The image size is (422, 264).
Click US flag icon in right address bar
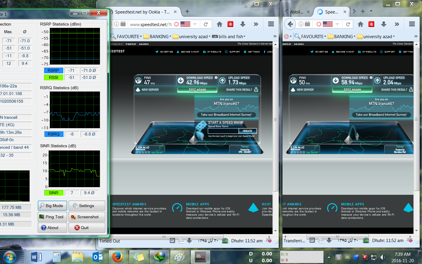328,24
